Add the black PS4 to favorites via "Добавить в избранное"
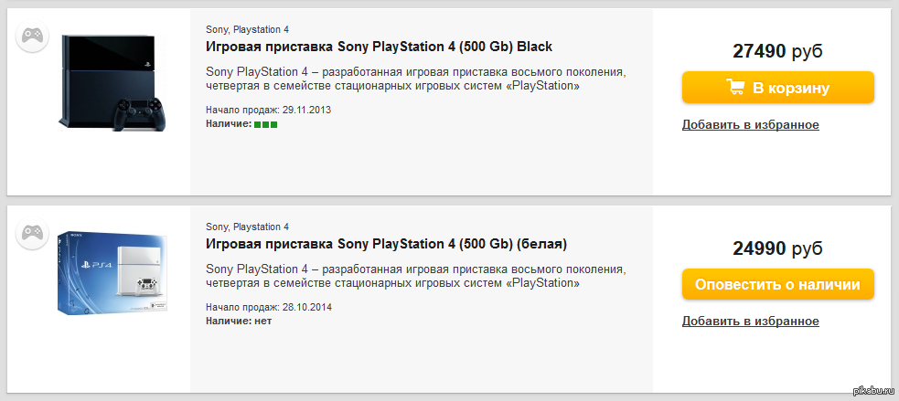Screen dimensions: 899x401 pos(750,125)
